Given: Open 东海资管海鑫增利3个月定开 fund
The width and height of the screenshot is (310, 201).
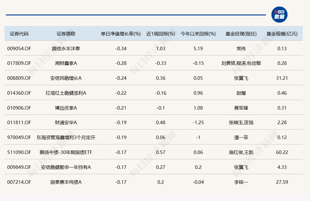Looking at the screenshot, I should tap(66, 137).
